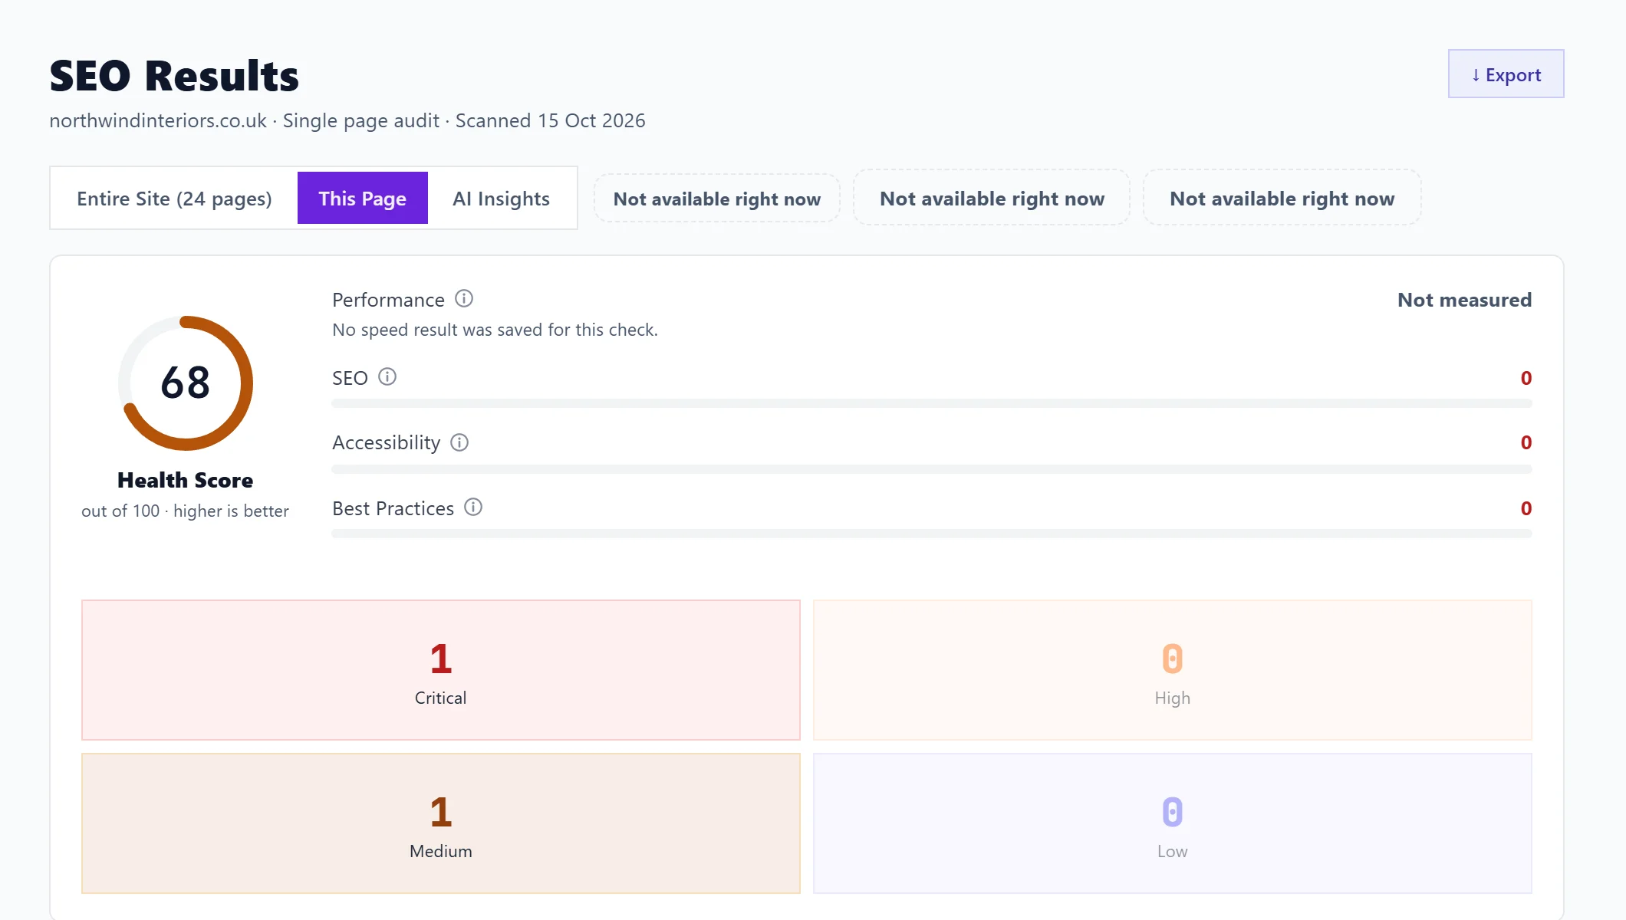Click the Export button
The image size is (1626, 920).
tap(1506, 74)
